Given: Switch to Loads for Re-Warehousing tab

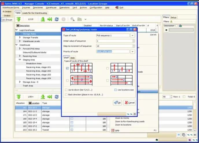Looking at the screenshot, I should [34, 13].
